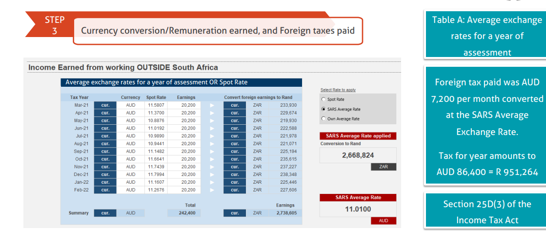546x231 pixels.
Task: Click the May-21 spot rate field 10.8876
Action: pyautogui.click(x=156, y=120)
